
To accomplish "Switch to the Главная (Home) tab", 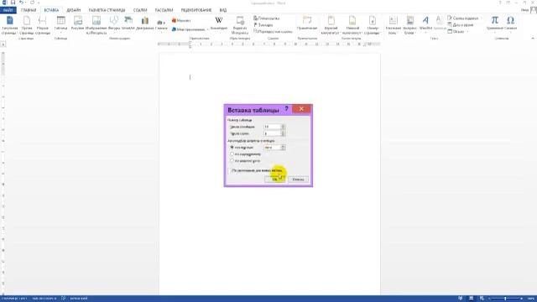I will pyautogui.click(x=29, y=10).
